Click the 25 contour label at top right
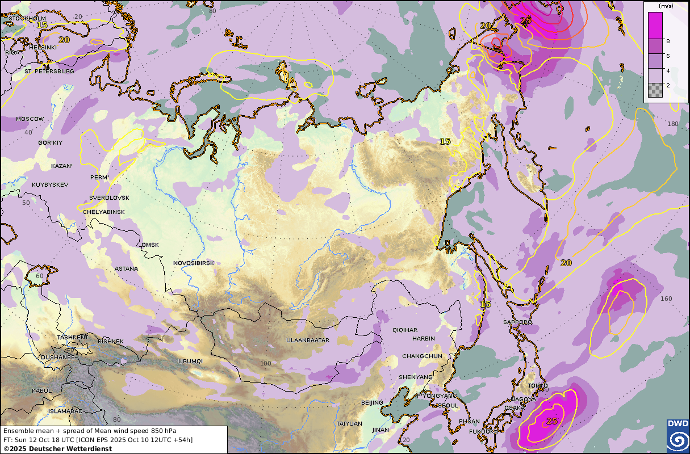 (525, 21)
